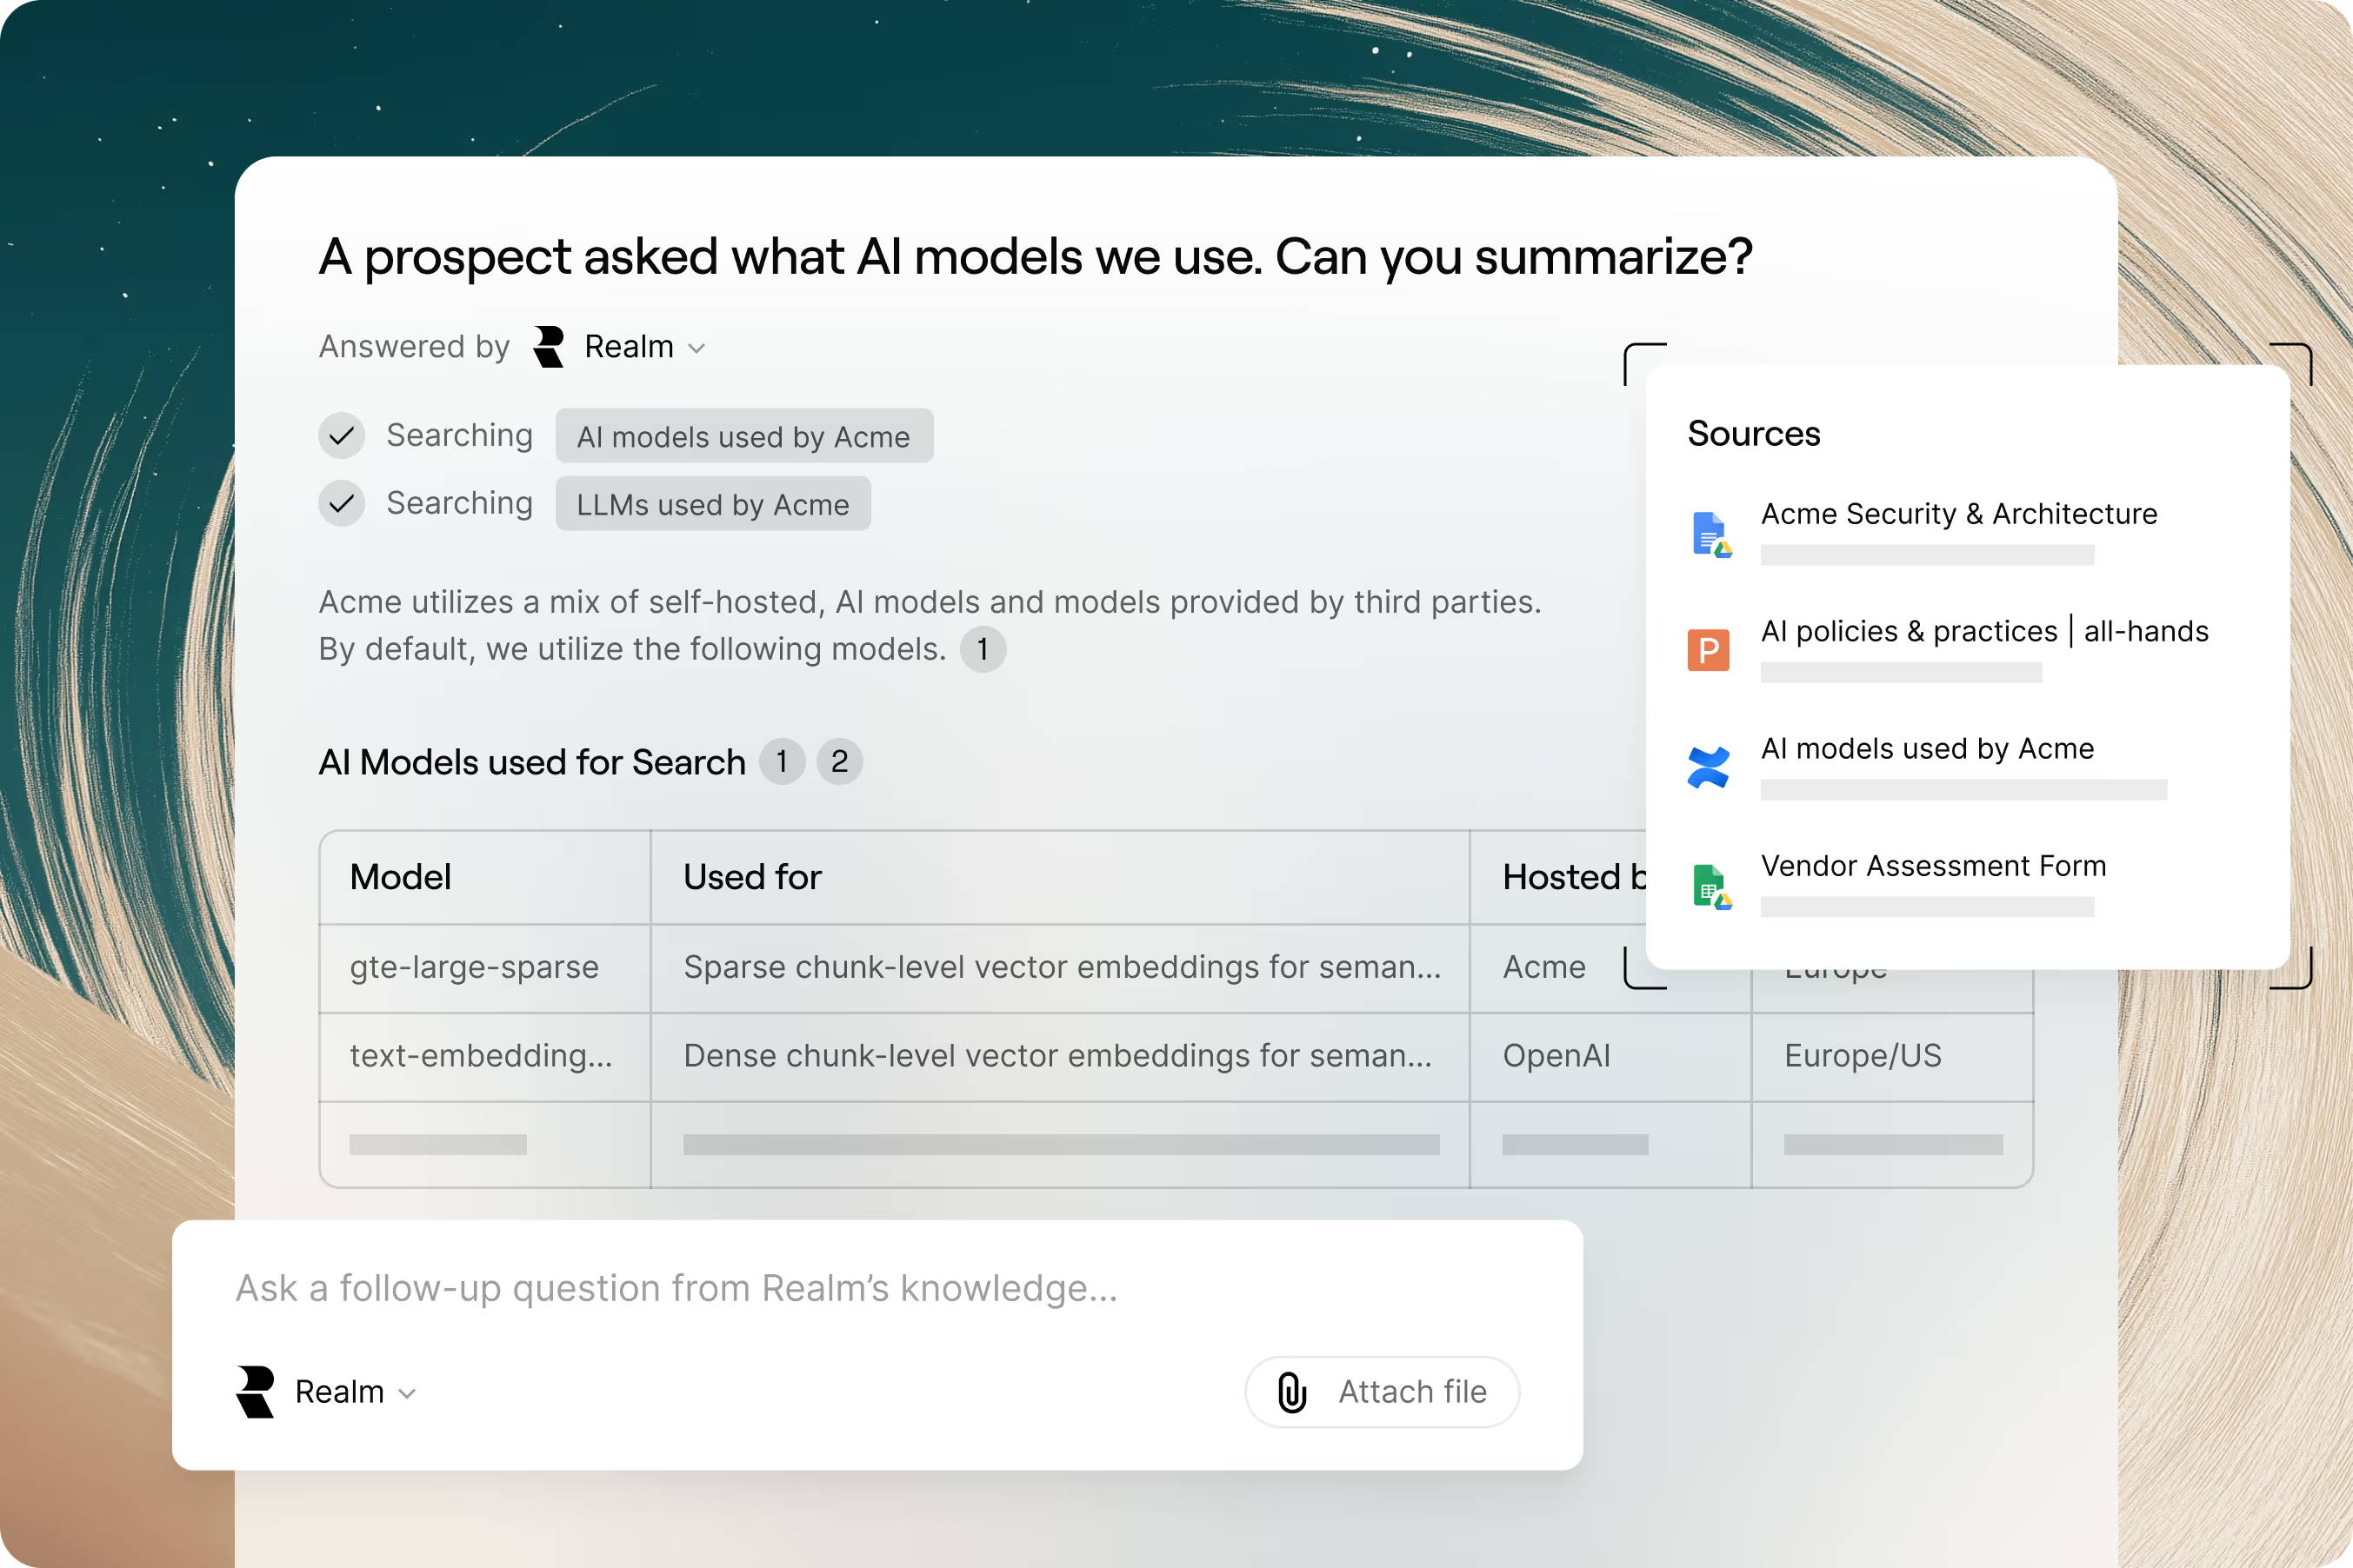Click the checkmark for AI models search step
This screenshot has height=1568, width=2353.
coord(341,436)
